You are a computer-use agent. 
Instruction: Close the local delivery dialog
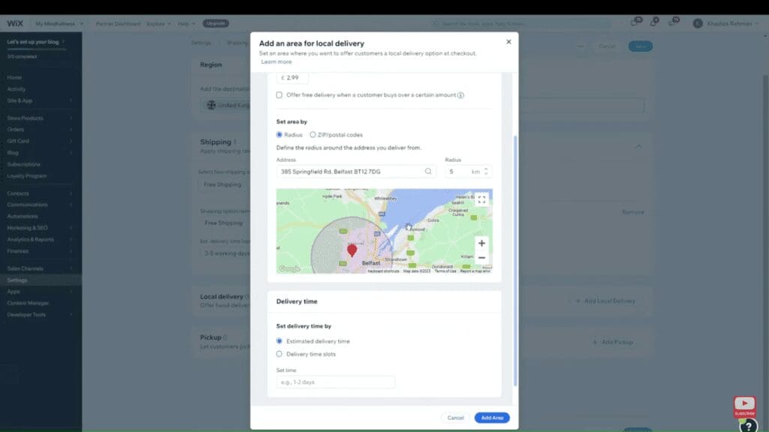click(x=508, y=42)
